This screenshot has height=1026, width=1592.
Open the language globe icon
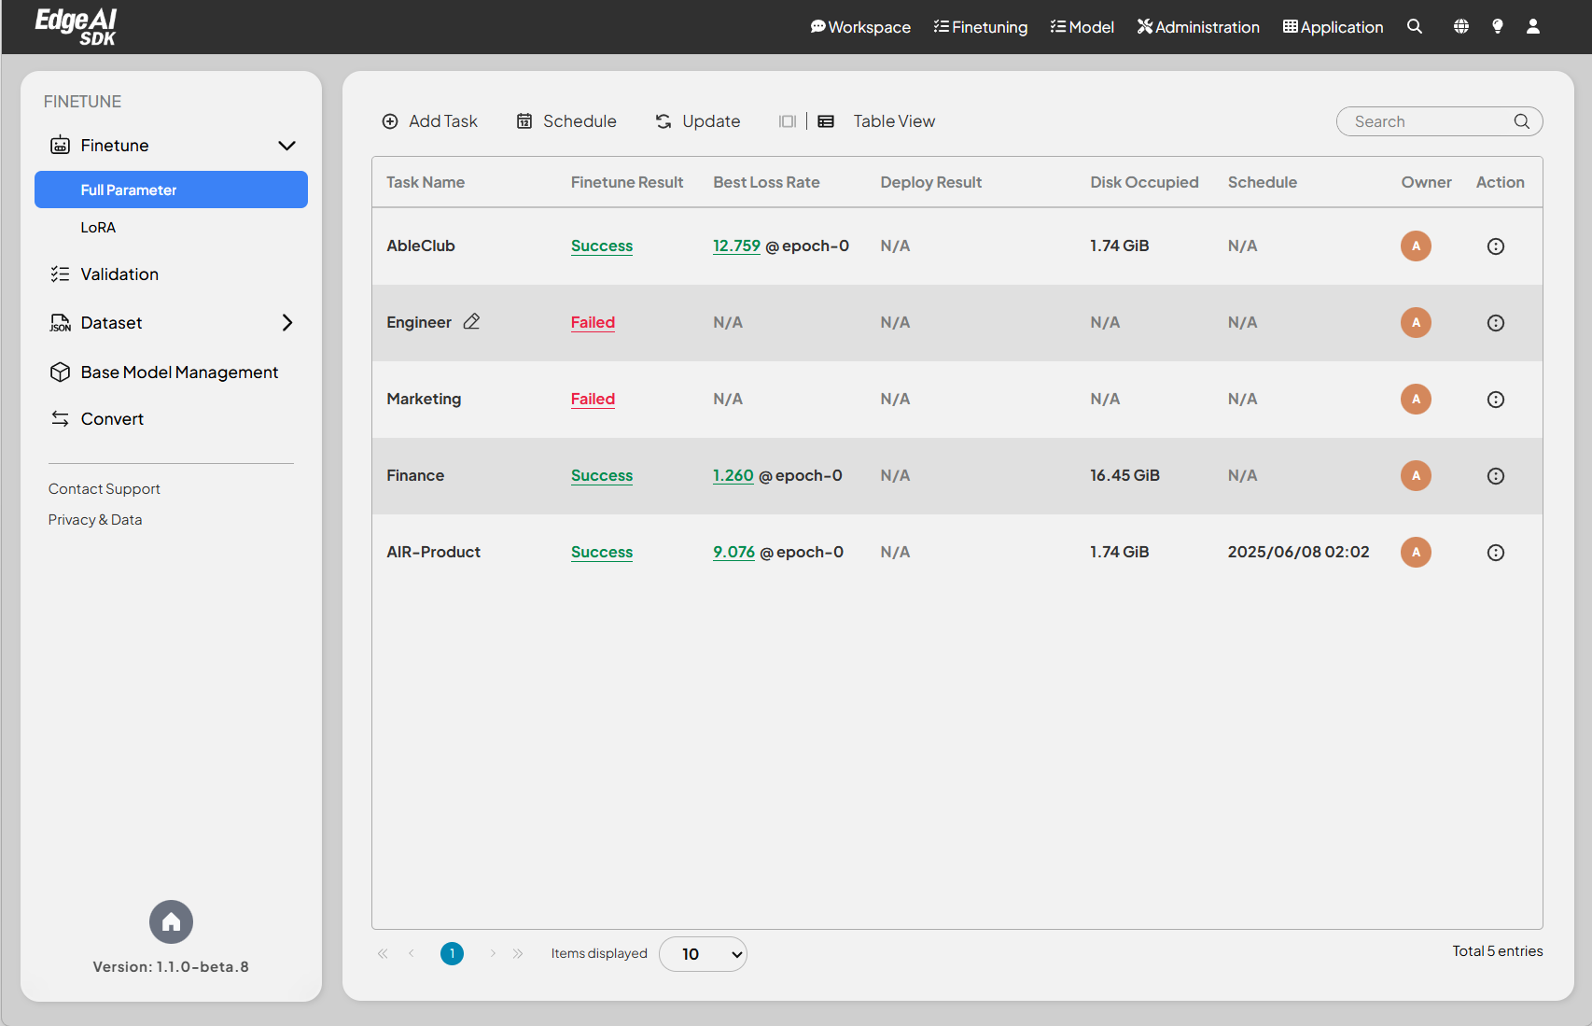(x=1460, y=27)
